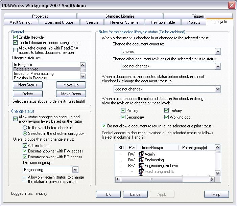
Task: Open Change other document revisions status dropdown
Action: [x=218, y=66]
